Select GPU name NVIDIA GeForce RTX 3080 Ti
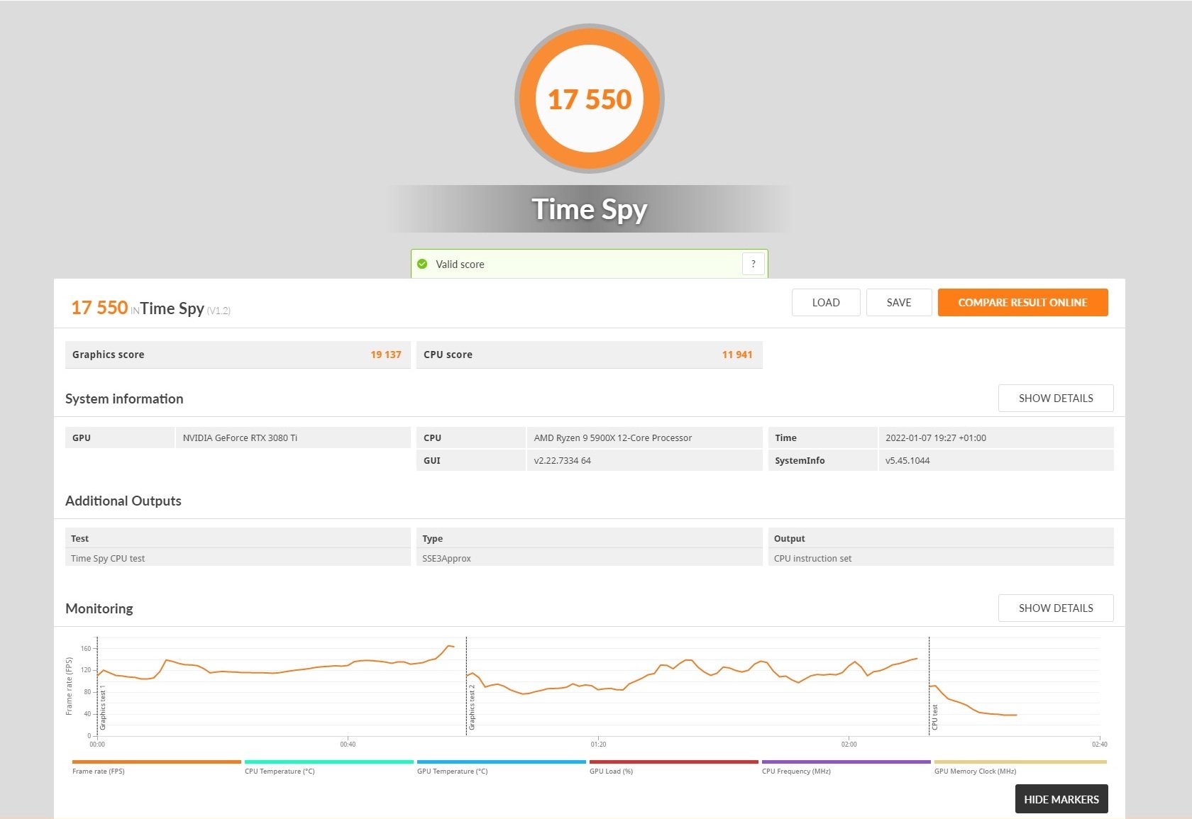The height and width of the screenshot is (819, 1192). click(x=240, y=438)
